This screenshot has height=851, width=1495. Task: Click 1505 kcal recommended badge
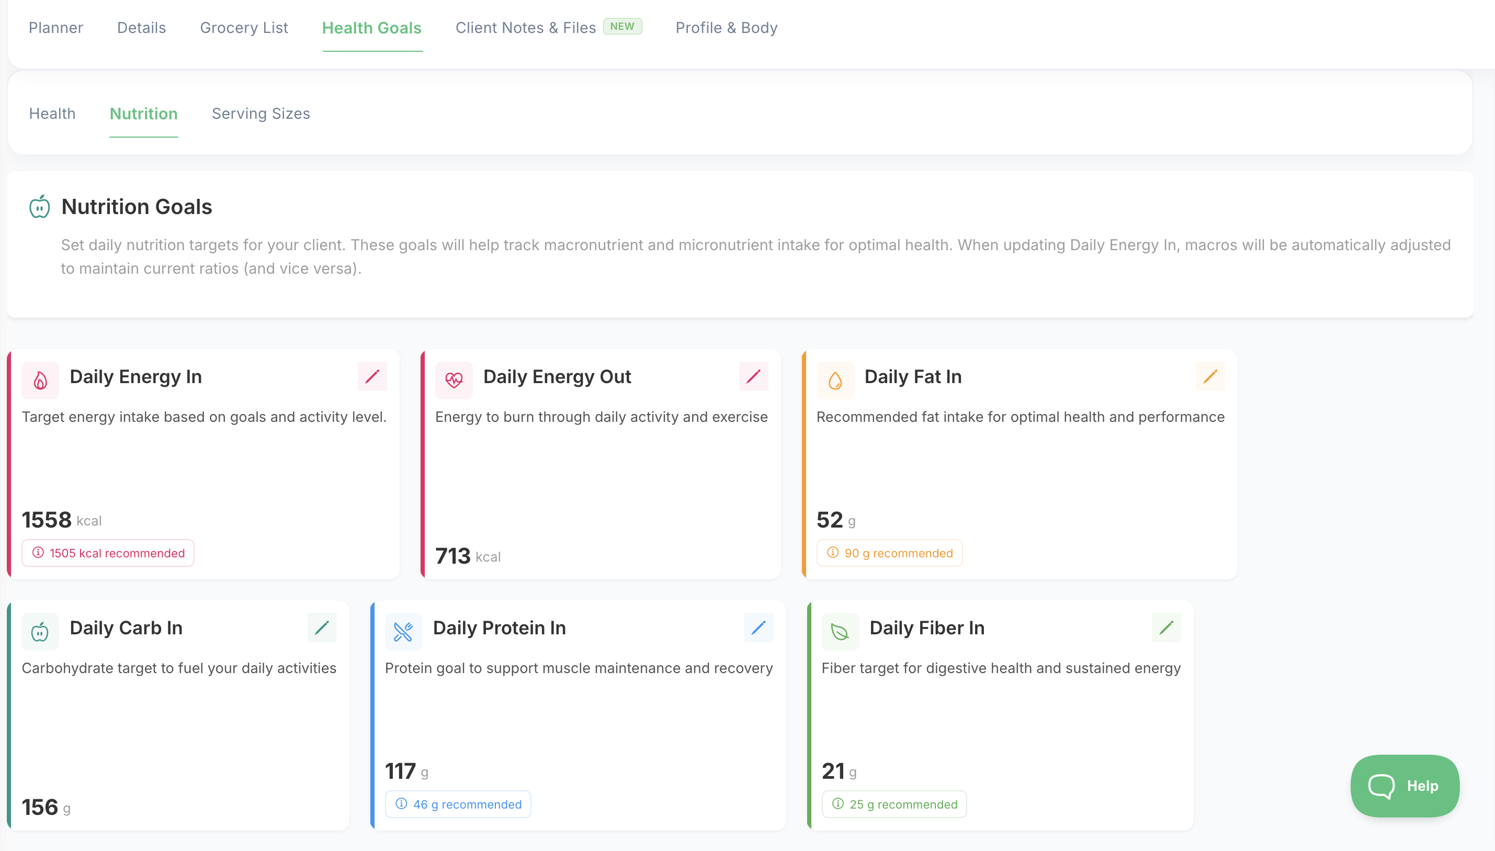(x=108, y=553)
